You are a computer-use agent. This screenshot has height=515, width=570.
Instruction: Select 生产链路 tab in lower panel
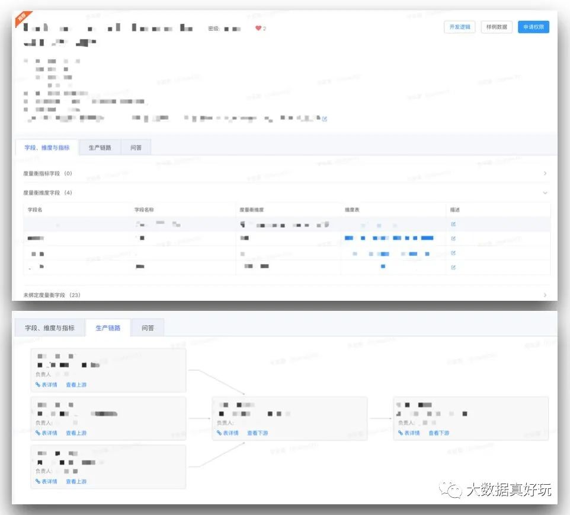point(108,328)
